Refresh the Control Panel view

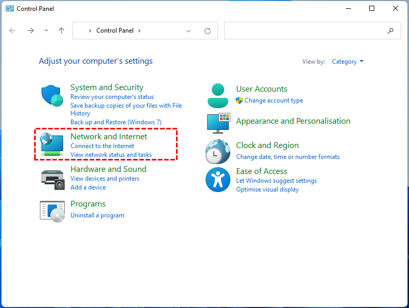[208, 31]
